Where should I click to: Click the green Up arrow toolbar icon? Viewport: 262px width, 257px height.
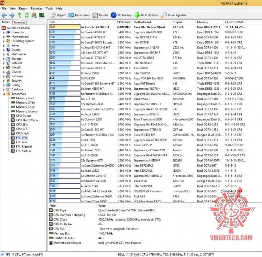pos(20,15)
